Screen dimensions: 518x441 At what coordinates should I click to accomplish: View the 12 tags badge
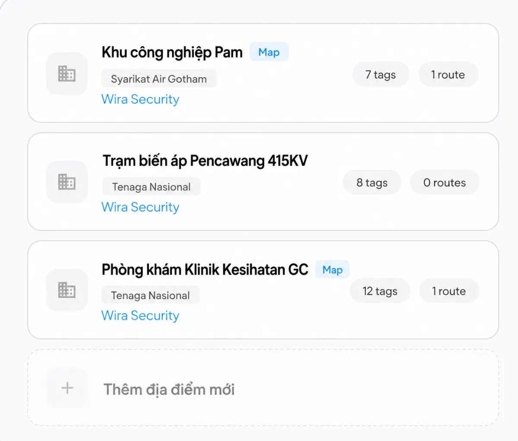click(x=380, y=291)
